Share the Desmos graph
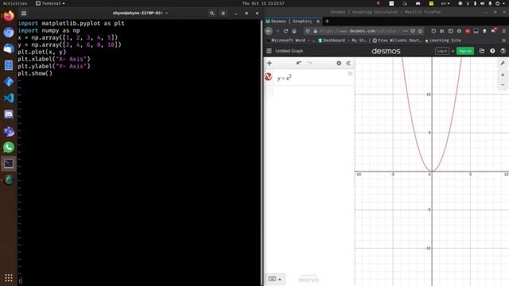 click(x=482, y=51)
